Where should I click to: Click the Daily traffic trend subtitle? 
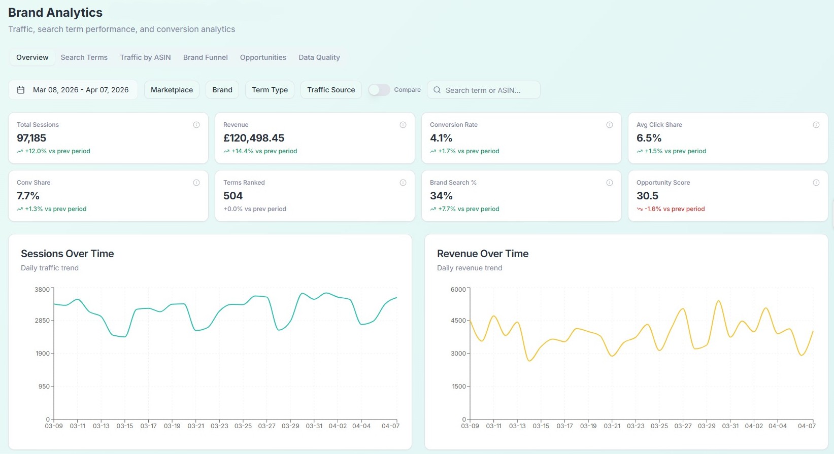(50, 268)
